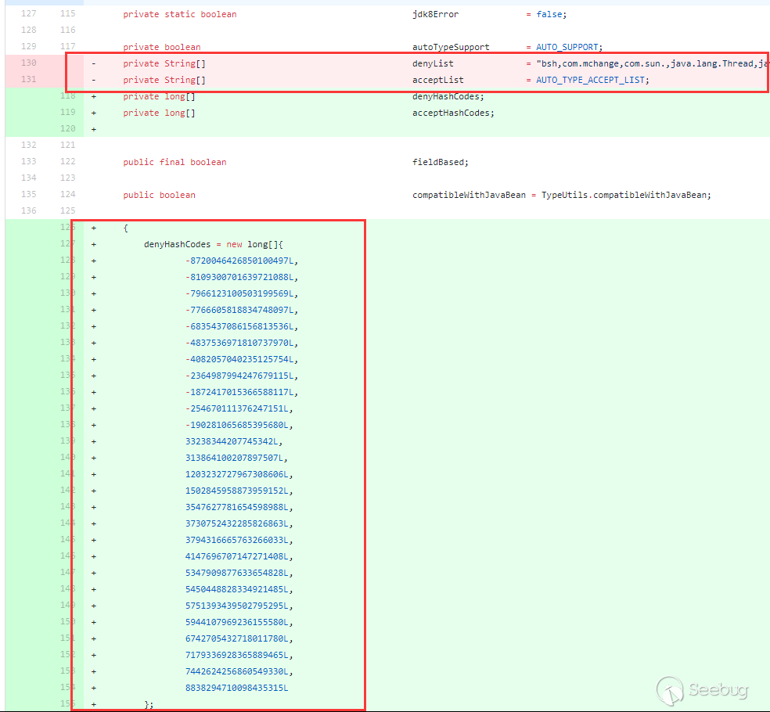770x712 pixels.
Task: Select old line number 136 in the gutter
Action: pyautogui.click(x=29, y=210)
